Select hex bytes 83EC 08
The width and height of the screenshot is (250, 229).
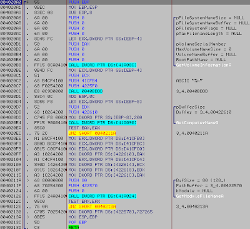[43, 12]
